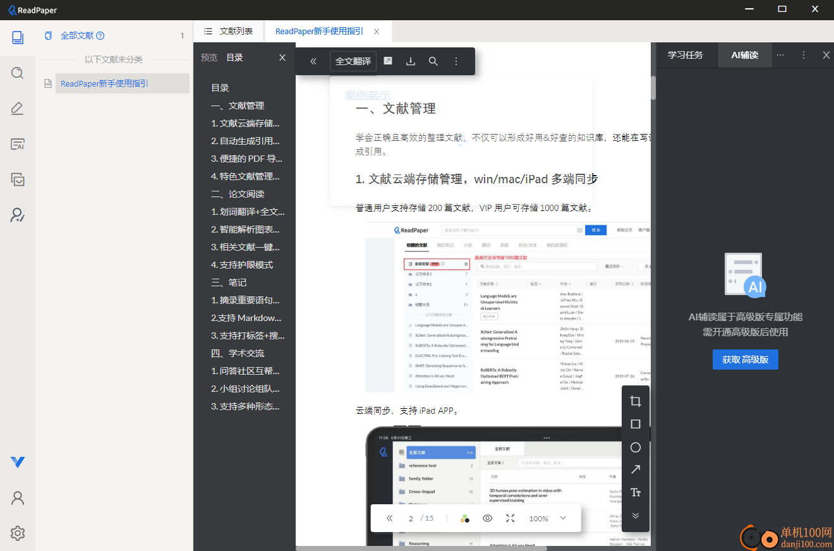Switch to the 预览 tab
Image resolution: width=834 pixels, height=551 pixels.
(x=208, y=58)
